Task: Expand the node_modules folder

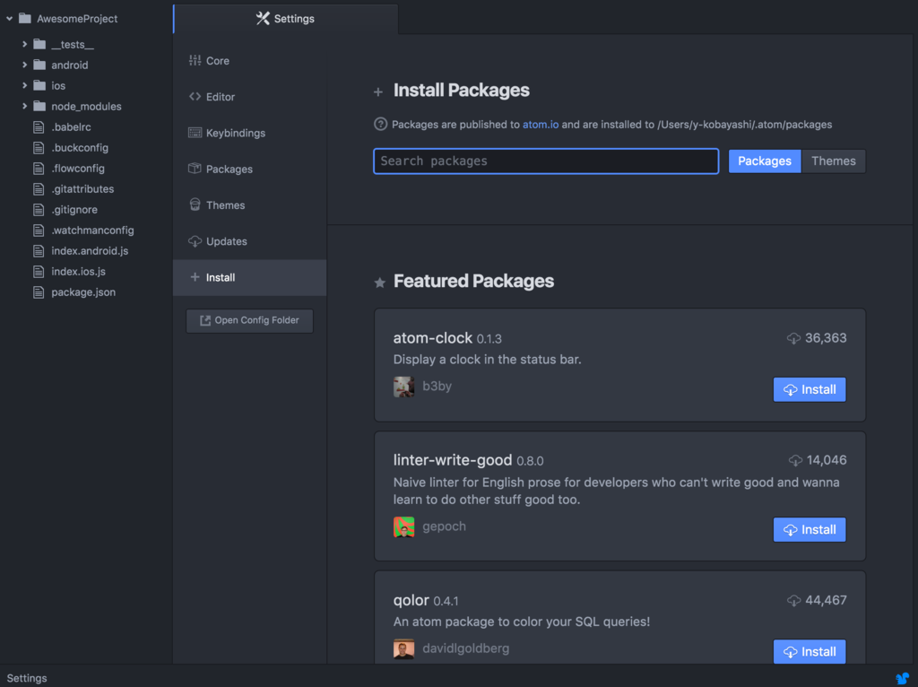Action: pyautogui.click(x=25, y=106)
